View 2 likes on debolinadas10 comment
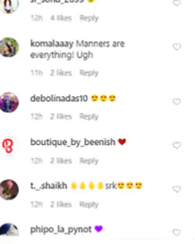195x244 pixels. tap(61, 117)
